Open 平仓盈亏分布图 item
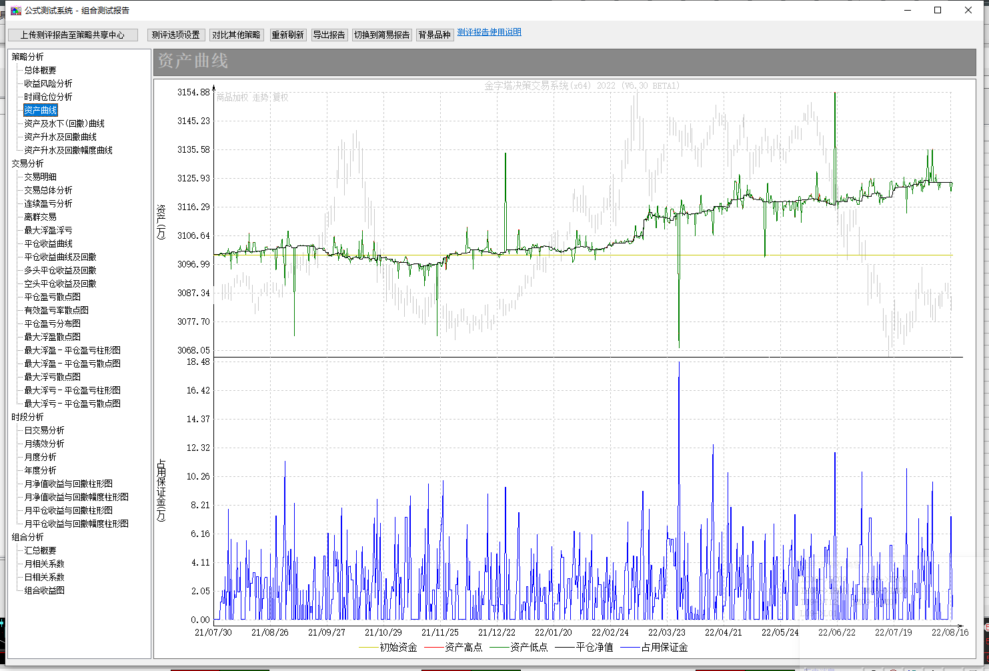 [x=53, y=323]
